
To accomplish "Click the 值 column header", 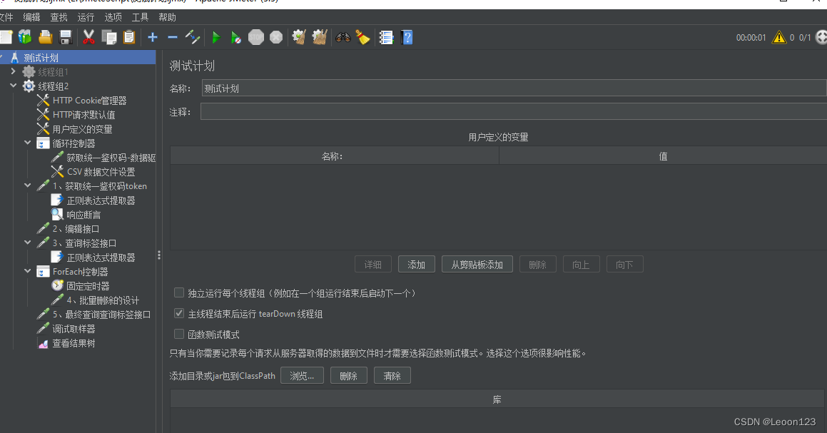I will click(662, 156).
